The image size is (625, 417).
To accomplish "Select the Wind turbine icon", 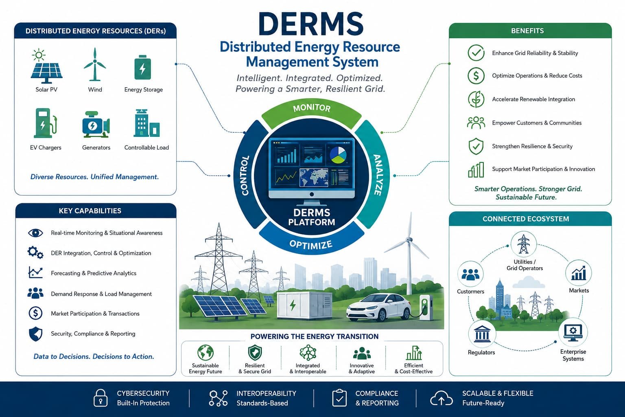I will (95, 64).
